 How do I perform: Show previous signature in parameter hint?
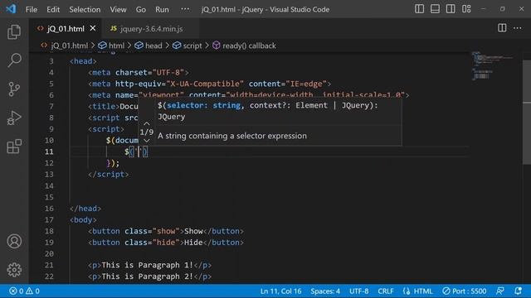click(147, 123)
